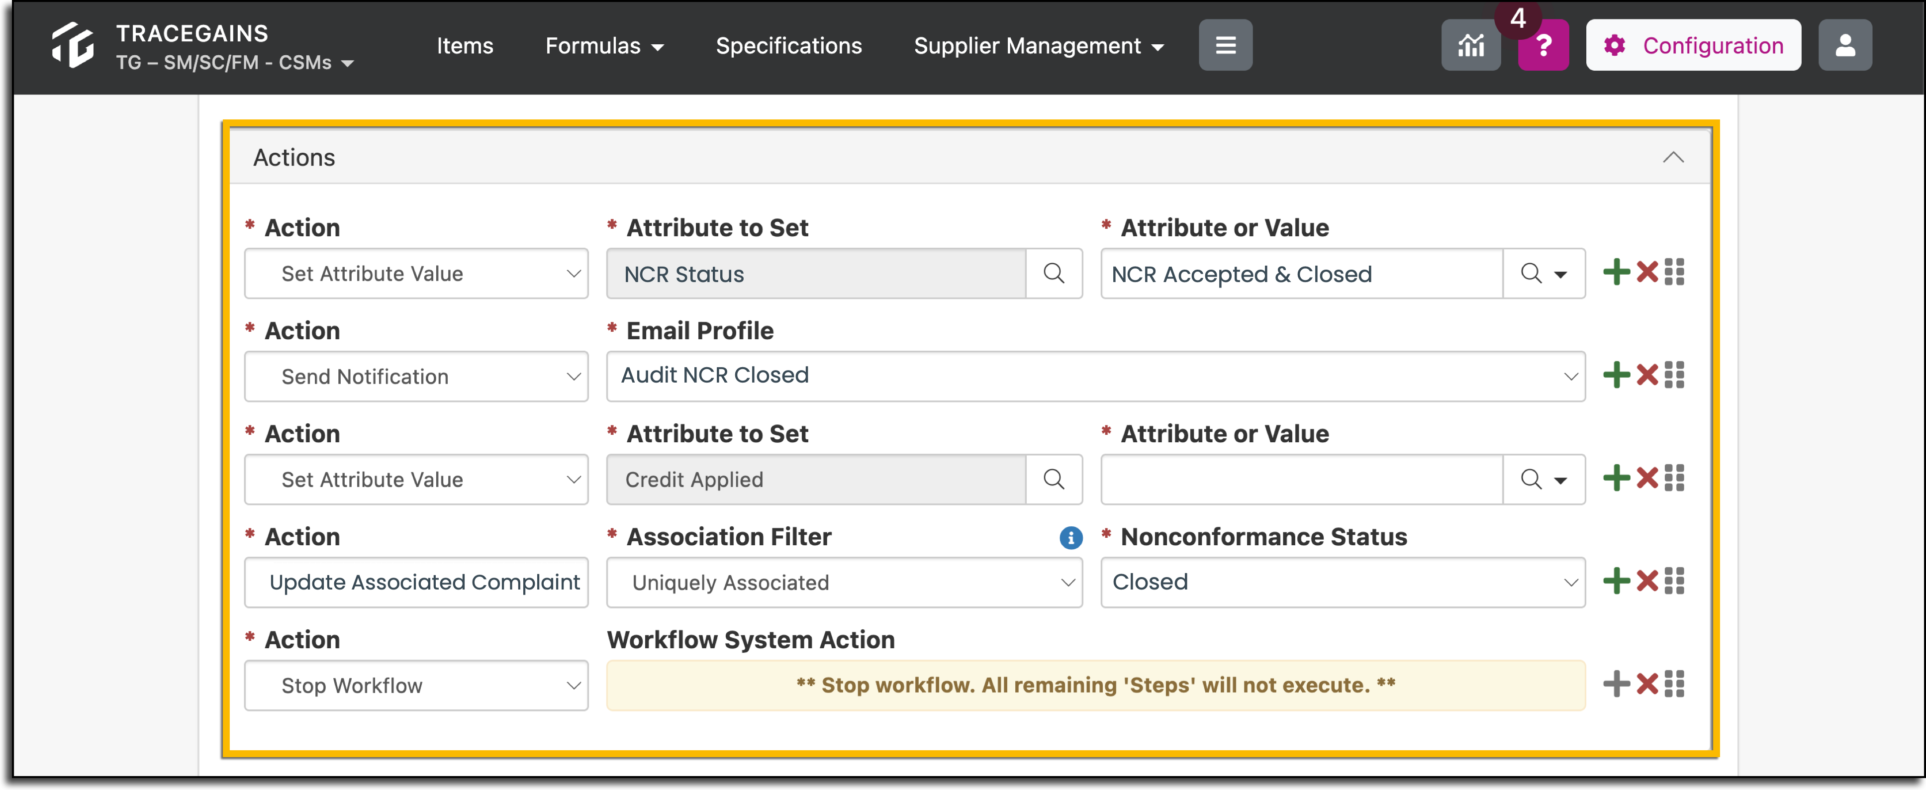Click the Nonconformance Status label
This screenshot has width=1926, height=790.
1263,537
